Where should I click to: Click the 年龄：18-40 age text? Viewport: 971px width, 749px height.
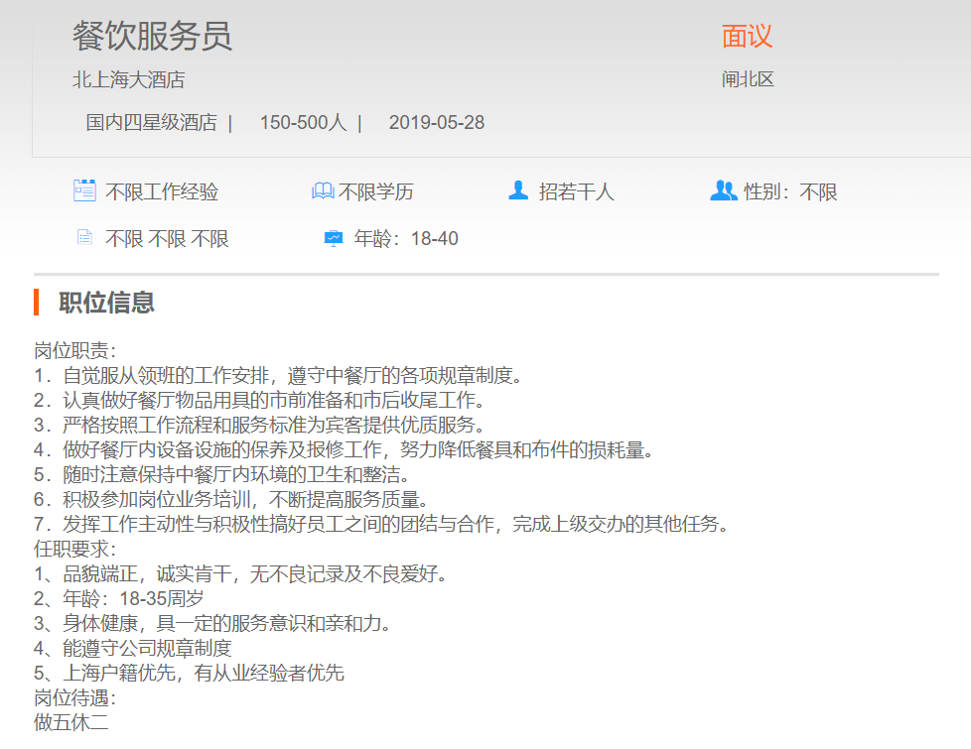(406, 239)
